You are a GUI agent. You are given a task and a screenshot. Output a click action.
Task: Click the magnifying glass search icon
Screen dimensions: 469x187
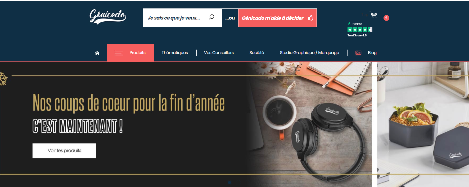click(211, 17)
